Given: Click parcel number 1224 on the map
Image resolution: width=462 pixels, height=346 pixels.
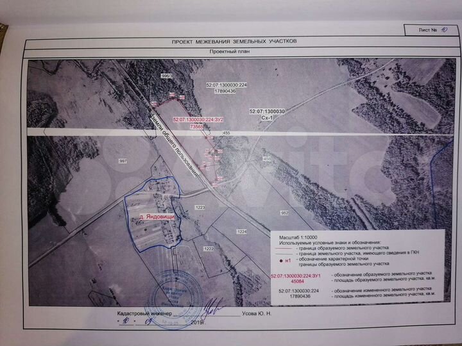Looking at the screenshot, I should [241, 231].
